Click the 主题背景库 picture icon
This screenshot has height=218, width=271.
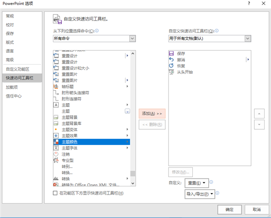coord(56,123)
